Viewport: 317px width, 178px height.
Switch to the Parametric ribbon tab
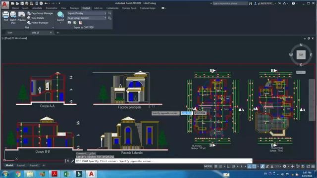coord(52,8)
